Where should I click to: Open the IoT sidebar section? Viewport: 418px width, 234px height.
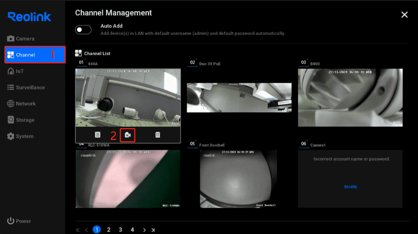pyautogui.click(x=15, y=71)
